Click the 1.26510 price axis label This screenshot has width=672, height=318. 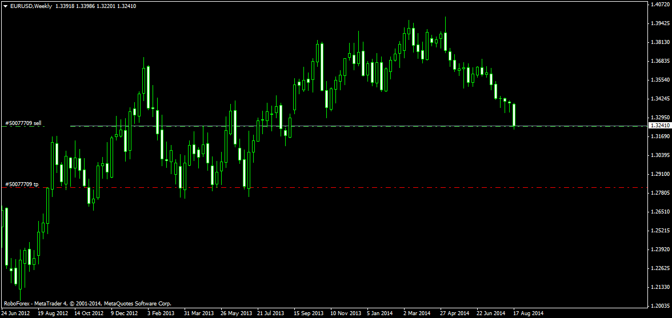[x=660, y=211]
